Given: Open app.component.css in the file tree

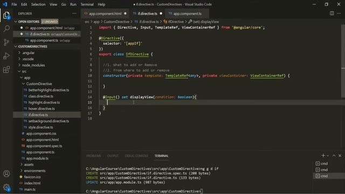Looking at the screenshot, I should pyautogui.click(x=41, y=133).
